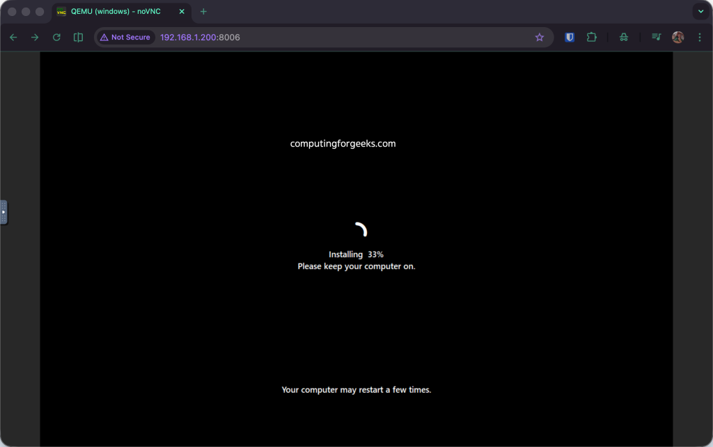
Task: Reload the noVNC session page
Action: point(56,37)
